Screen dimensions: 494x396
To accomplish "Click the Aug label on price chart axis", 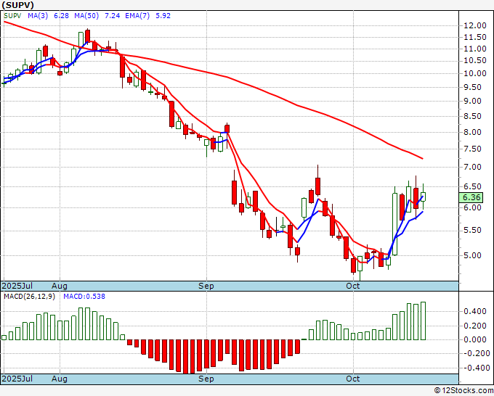I will tap(60, 286).
